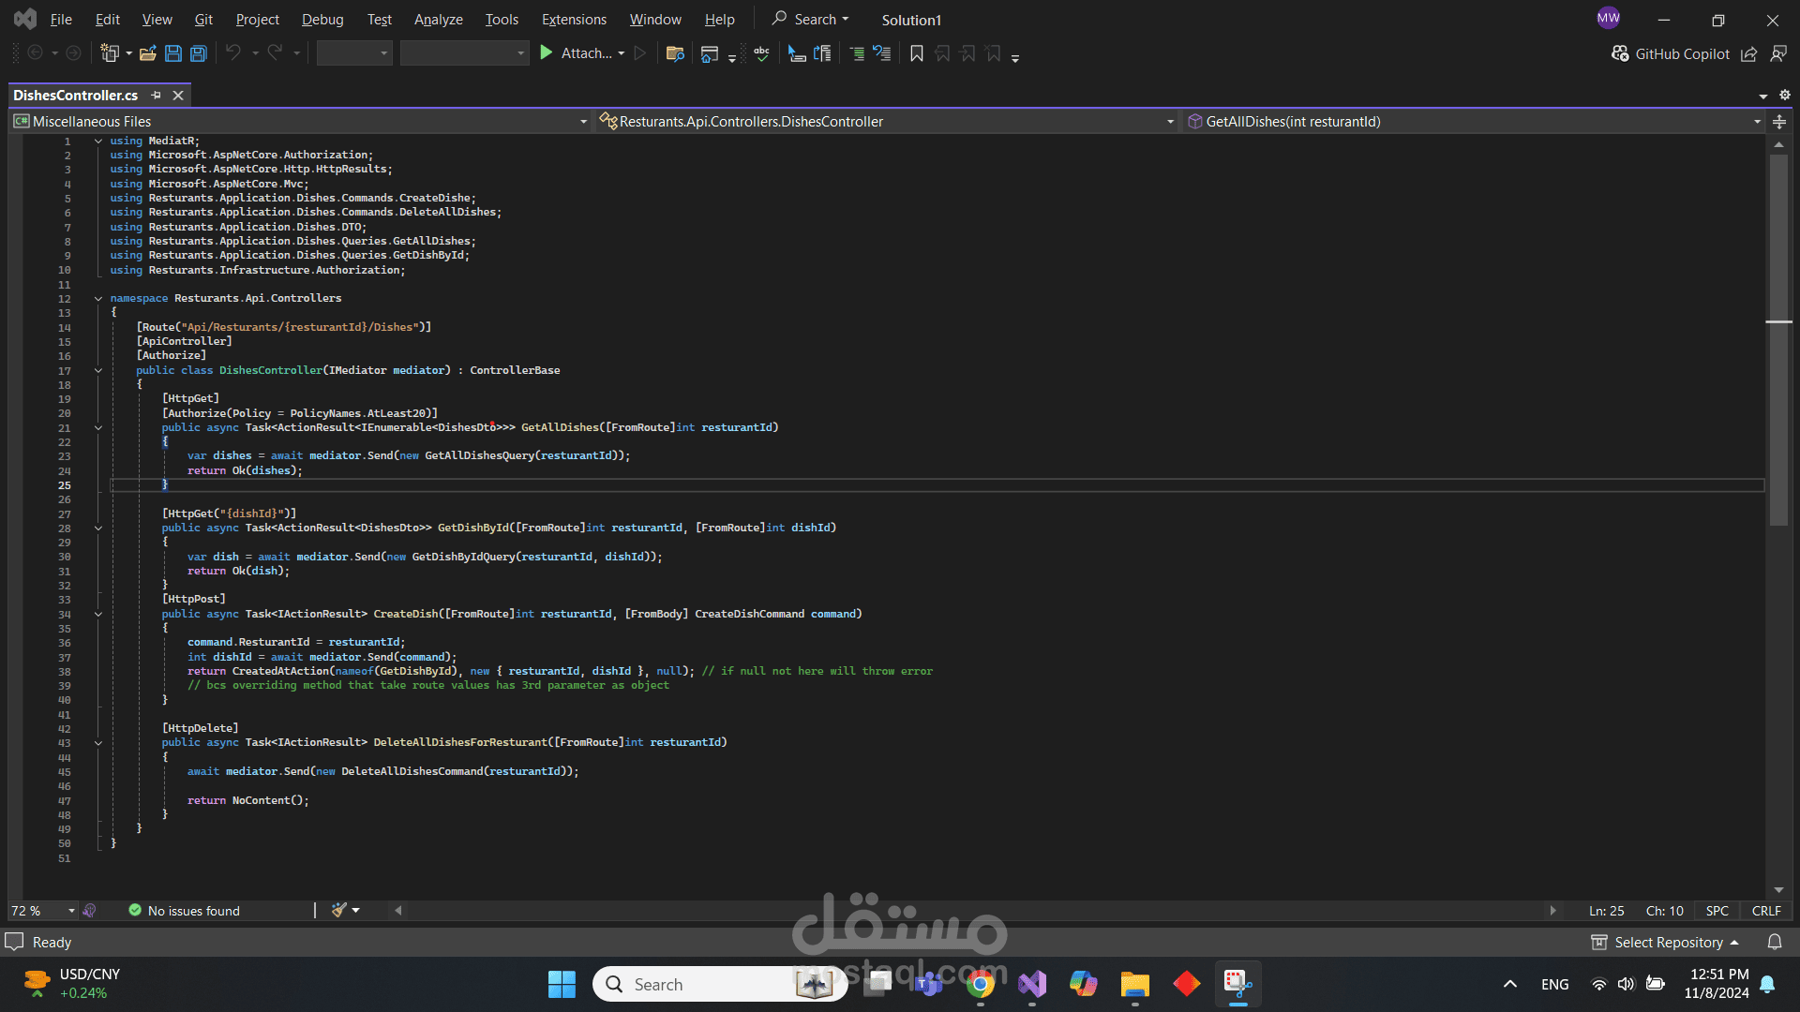This screenshot has height=1012, width=1800.
Task: Open the Extensions menu
Action: point(574,19)
